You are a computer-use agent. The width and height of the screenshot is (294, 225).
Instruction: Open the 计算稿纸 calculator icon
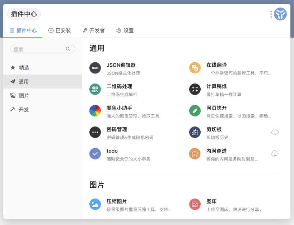pyautogui.click(x=195, y=89)
